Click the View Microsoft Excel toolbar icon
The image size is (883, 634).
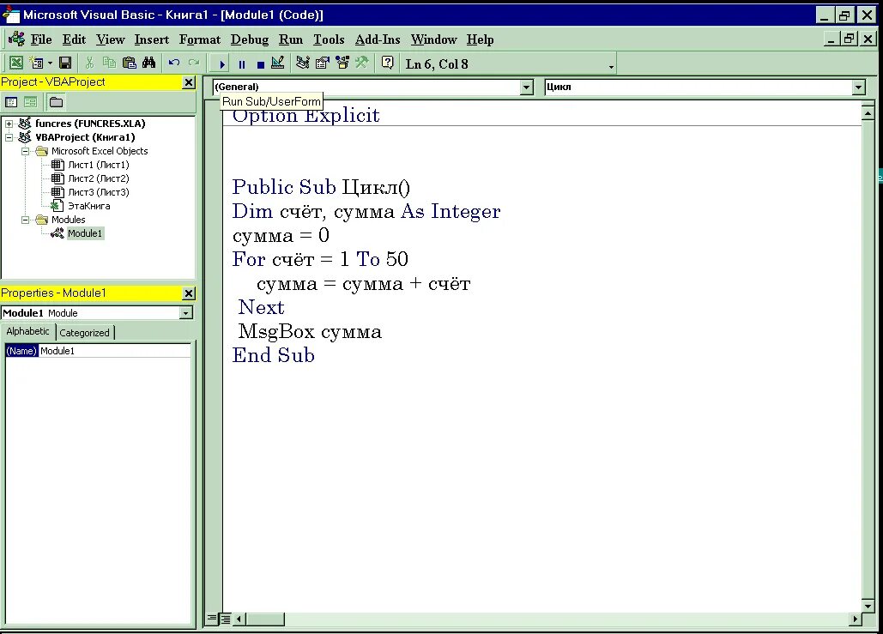[16, 63]
